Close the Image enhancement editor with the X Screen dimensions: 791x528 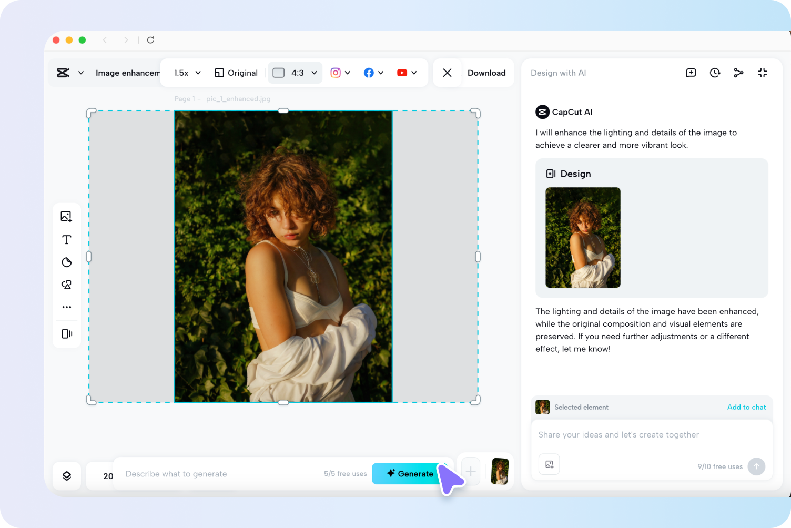447,73
